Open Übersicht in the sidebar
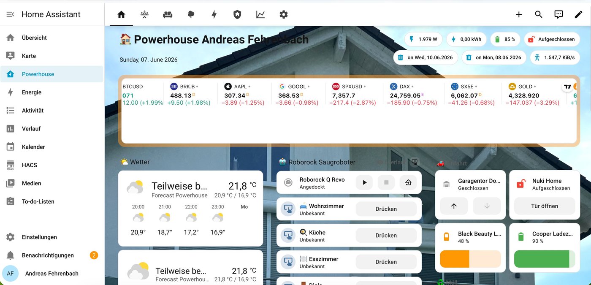Viewport: 591px width, 285px height. [52, 38]
